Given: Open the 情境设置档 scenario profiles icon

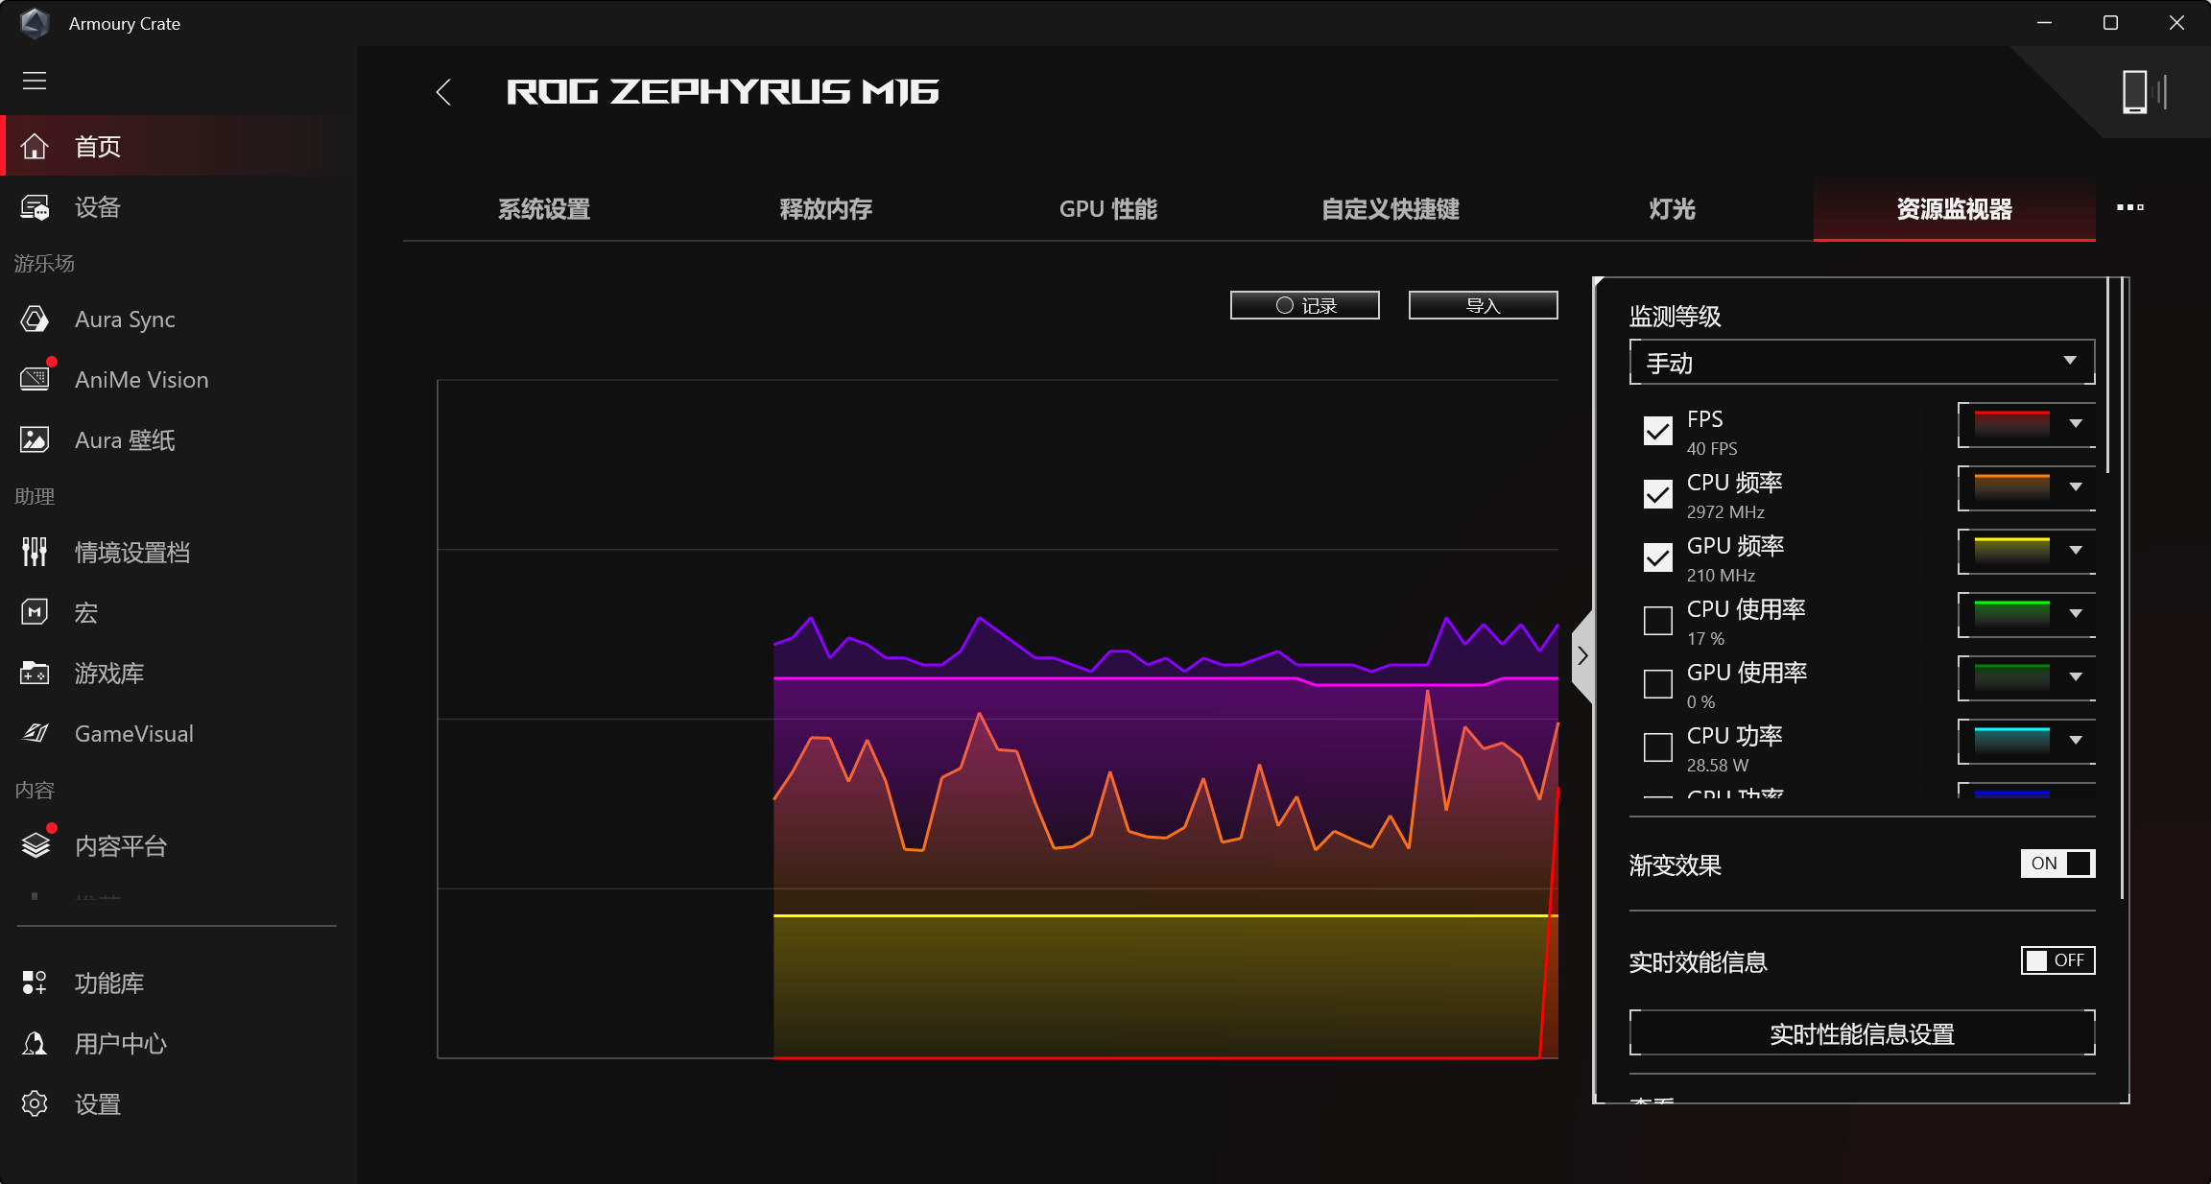Looking at the screenshot, I should (35, 552).
